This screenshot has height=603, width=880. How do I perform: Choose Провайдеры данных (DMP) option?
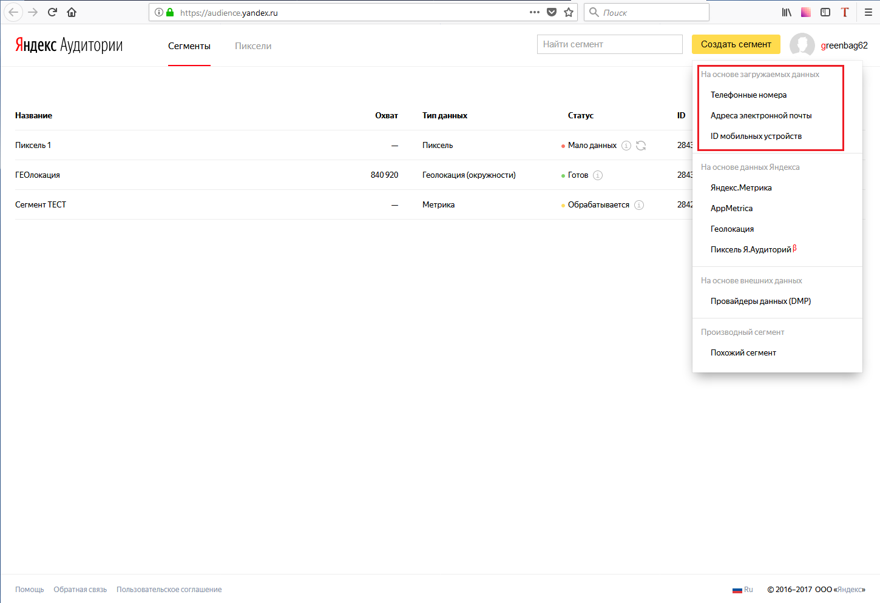[x=760, y=301]
